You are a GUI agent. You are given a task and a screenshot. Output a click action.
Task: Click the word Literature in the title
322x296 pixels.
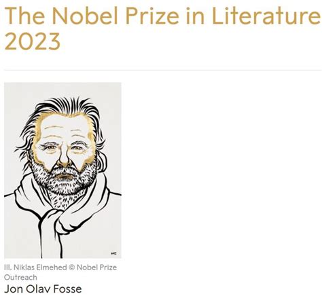tap(266, 16)
